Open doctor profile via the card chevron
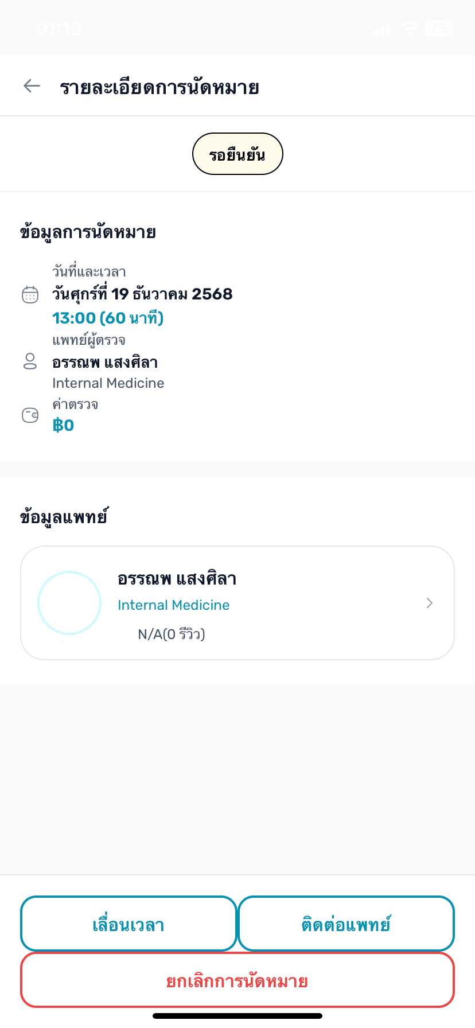This screenshot has width=475, height=1028. (429, 602)
